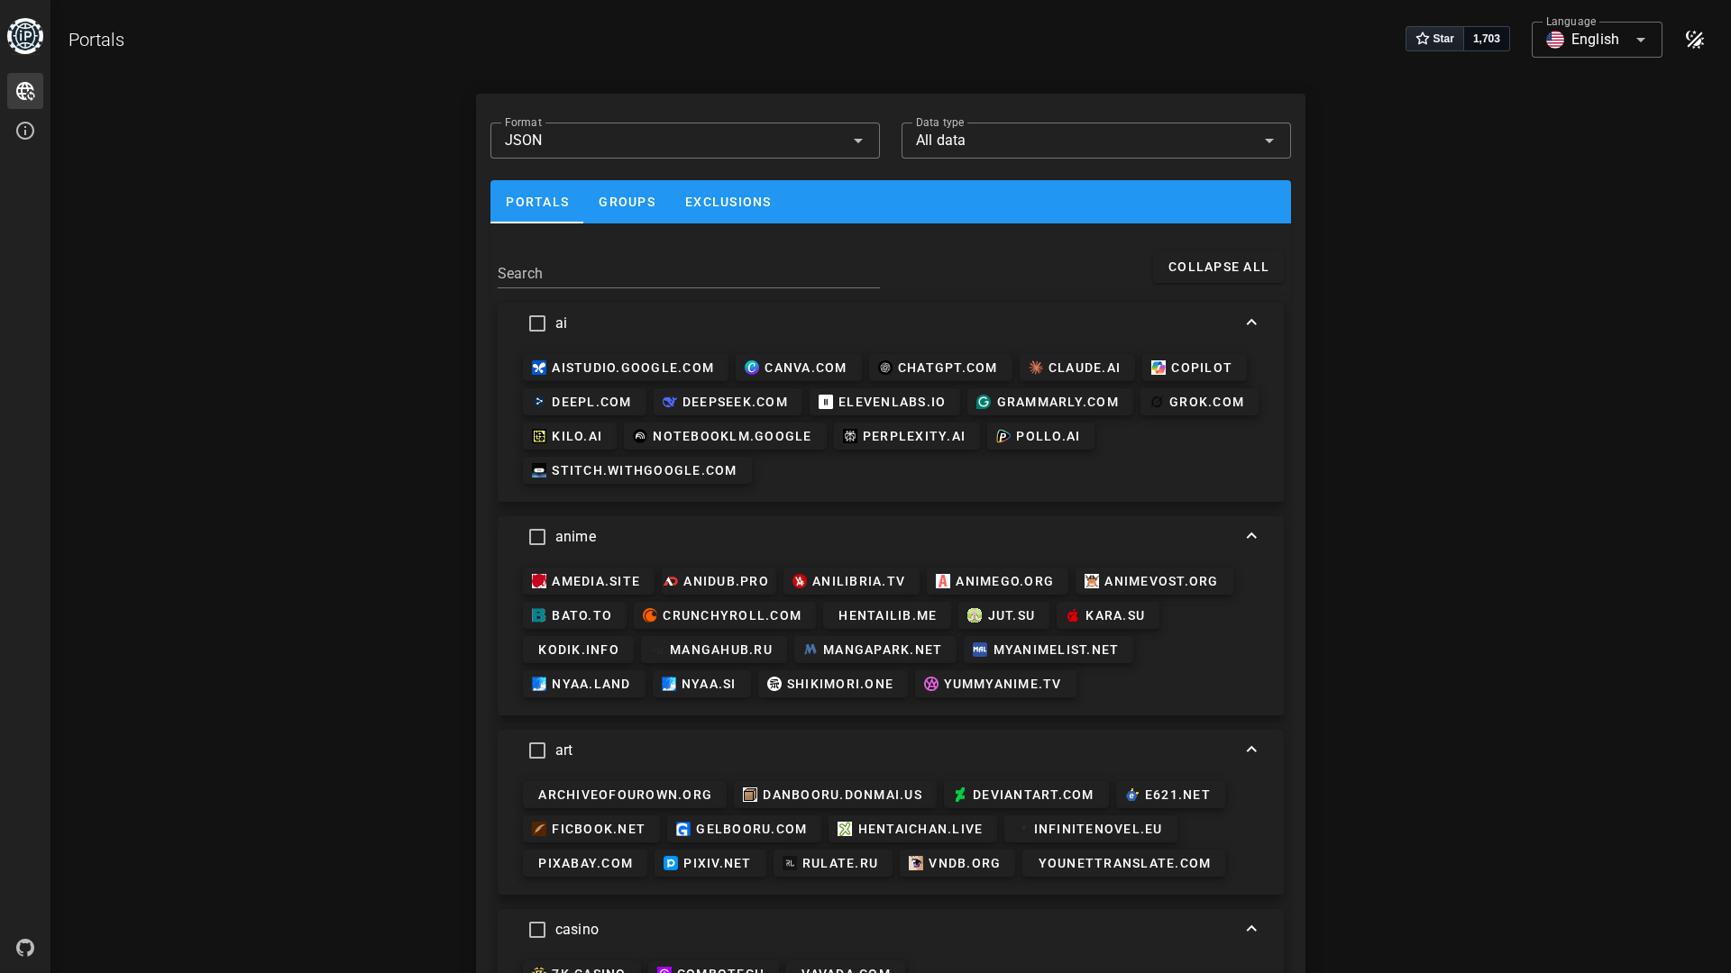This screenshot has width=1731, height=973.
Task: Open the portals globe sidebar icon
Action: point(25,91)
